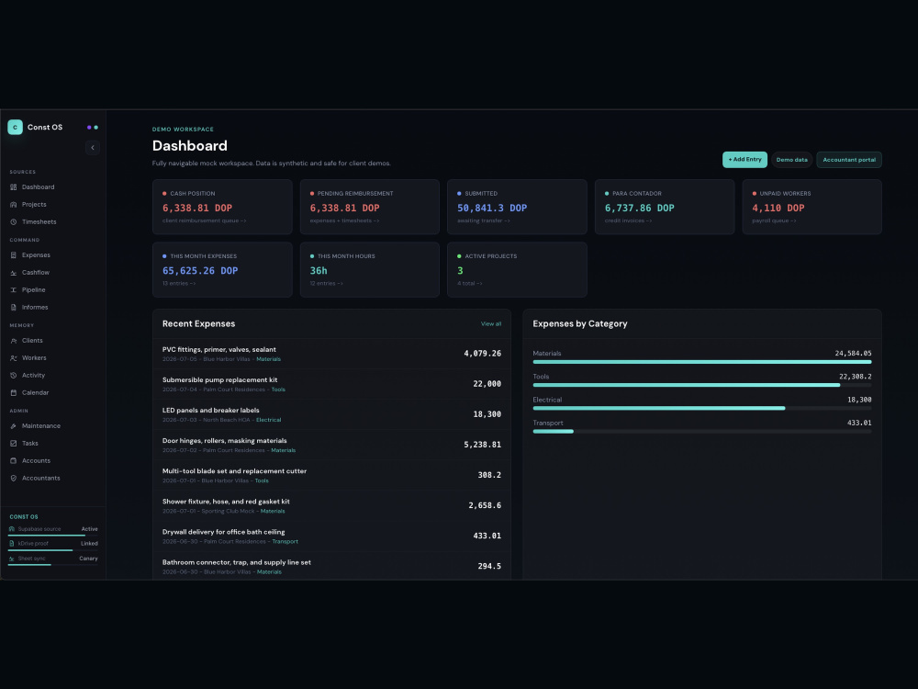
Task: Click the Linked status for kDrive proof
Action: [x=89, y=544]
